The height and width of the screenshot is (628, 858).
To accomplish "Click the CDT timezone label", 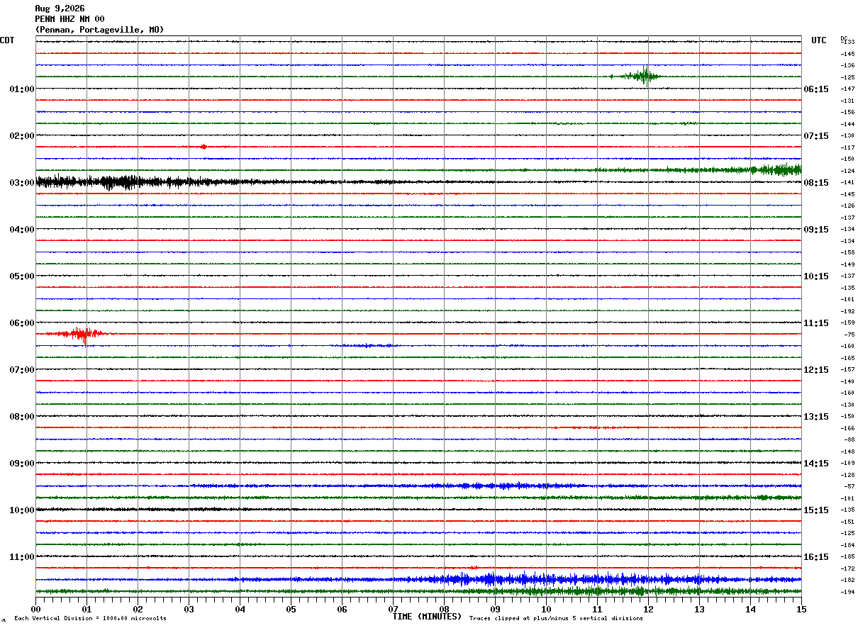I will click(x=7, y=40).
